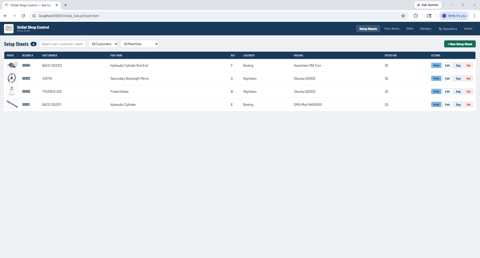
Task: Create a New Setup Sheet
Action: (460, 44)
